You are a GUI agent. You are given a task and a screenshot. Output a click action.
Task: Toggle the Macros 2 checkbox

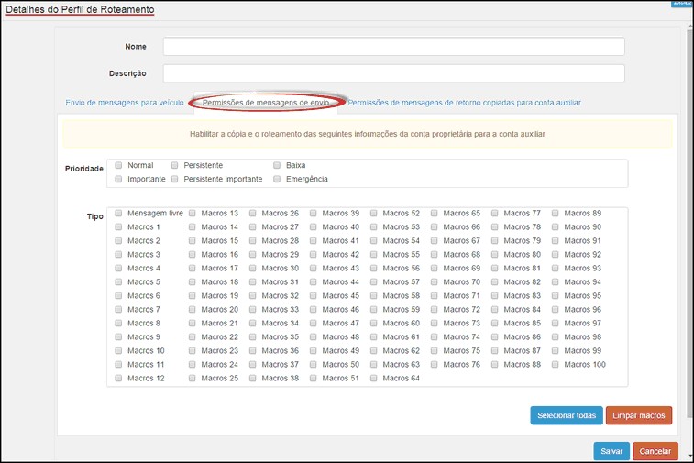[x=118, y=240]
